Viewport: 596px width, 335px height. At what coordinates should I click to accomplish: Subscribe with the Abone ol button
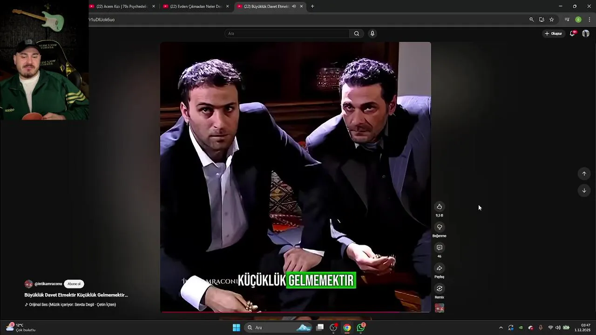[74, 284]
